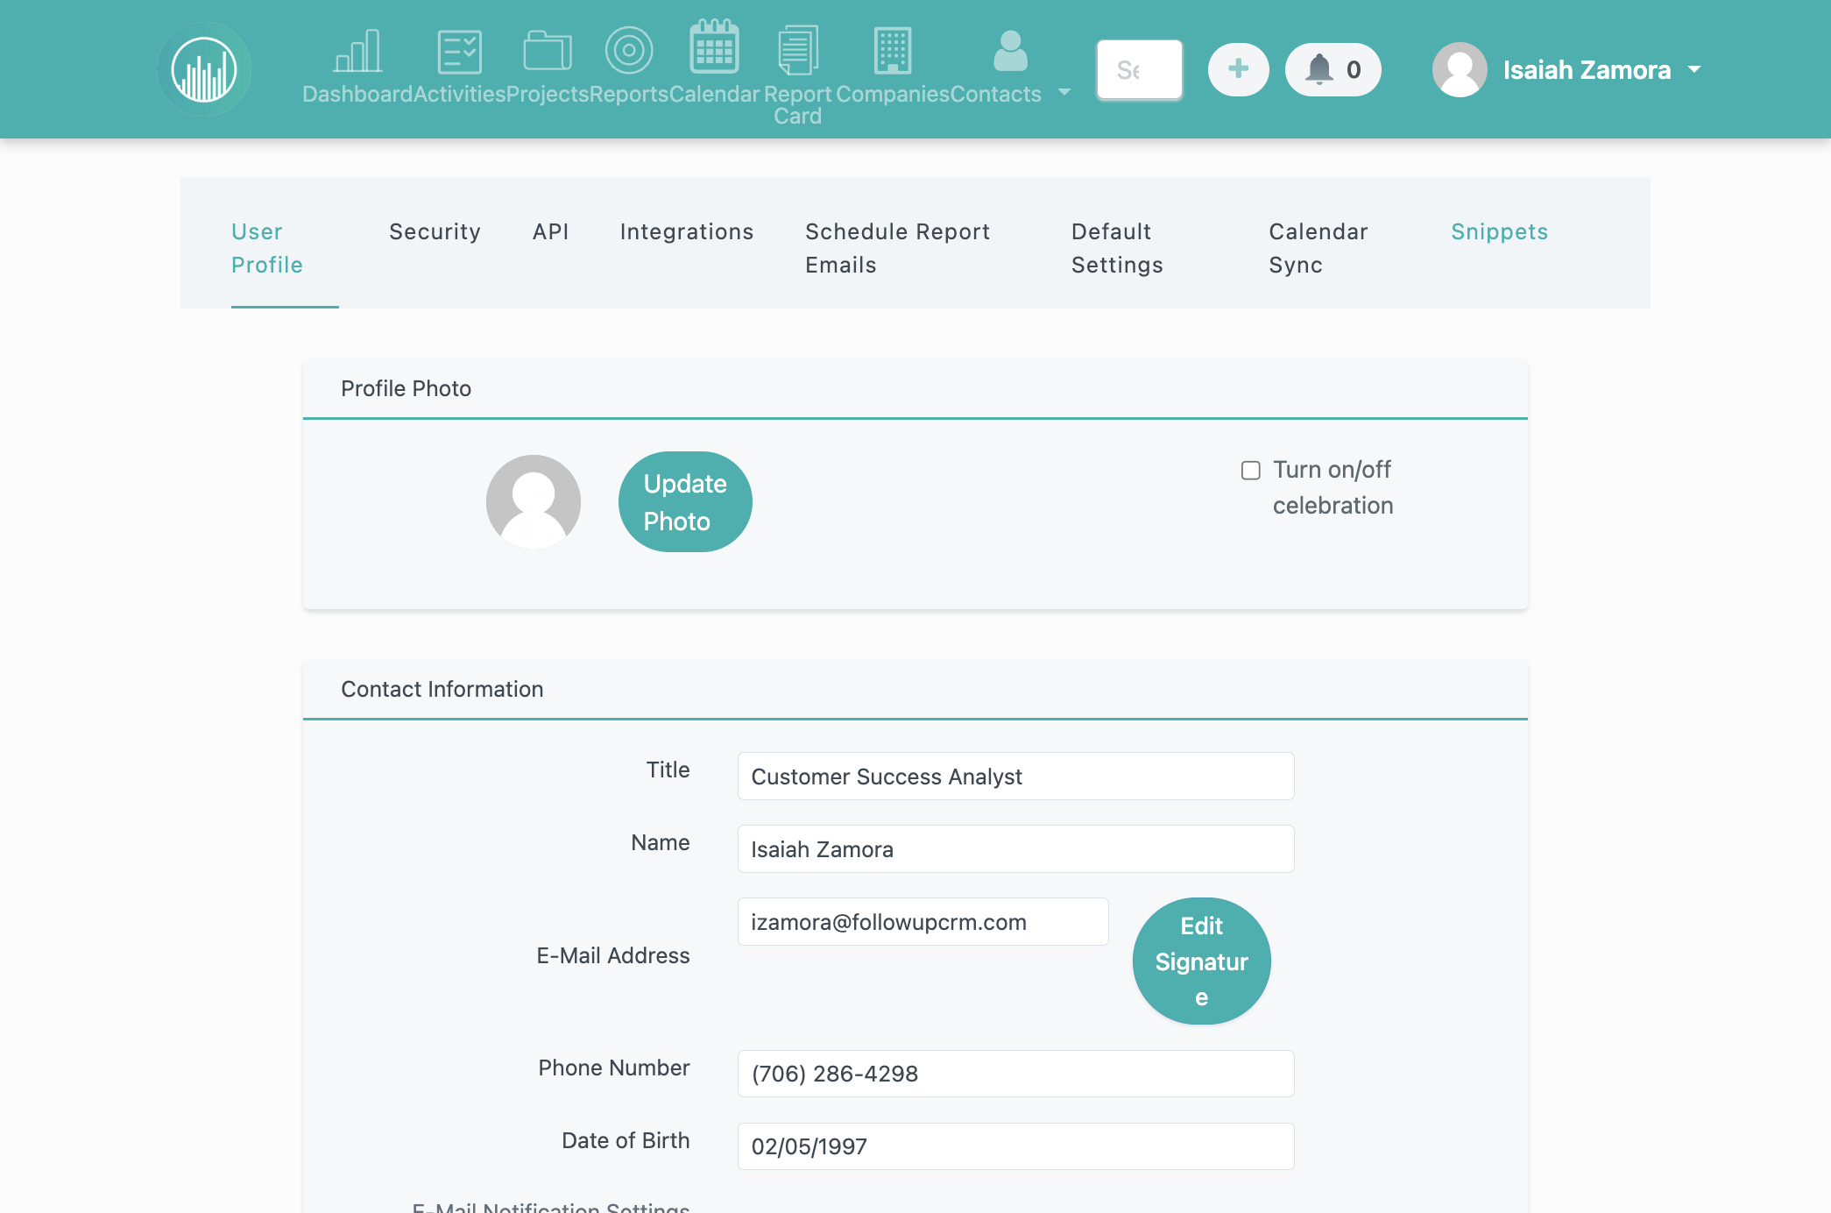Screen dimensions: 1831x1213
Task: Open the Calendar icon in navbar
Action: [714, 46]
